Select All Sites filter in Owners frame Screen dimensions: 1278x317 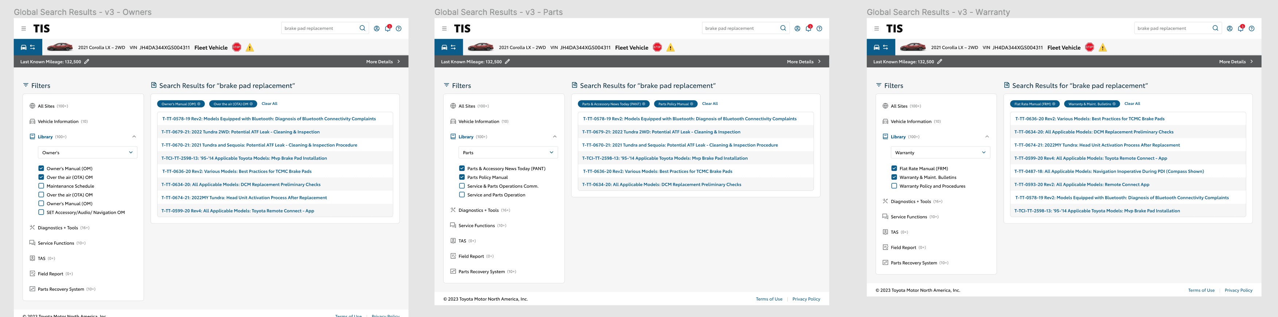[48, 106]
